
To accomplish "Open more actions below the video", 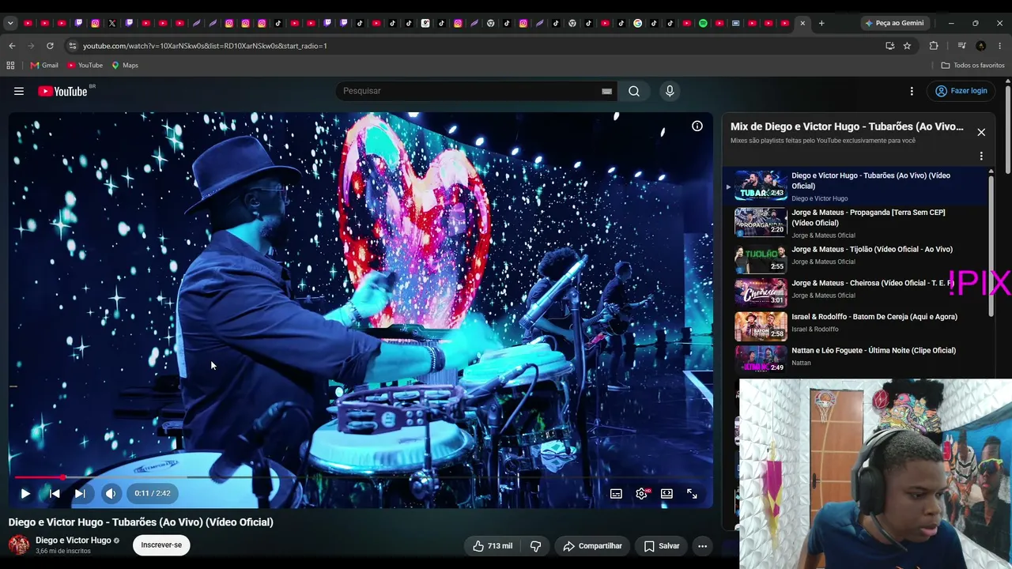I will [702, 546].
